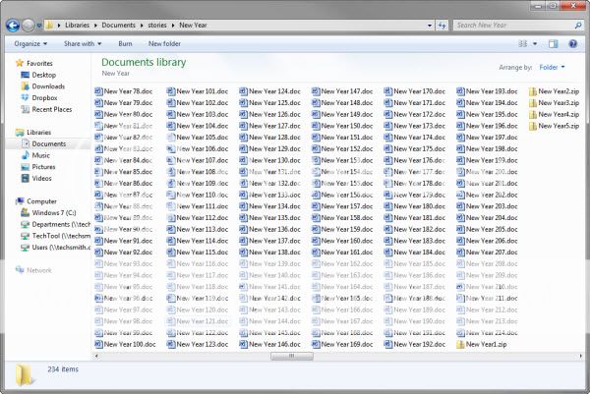This screenshot has width=590, height=394.
Task: Open the view options dropdown arrow
Action: (x=535, y=44)
